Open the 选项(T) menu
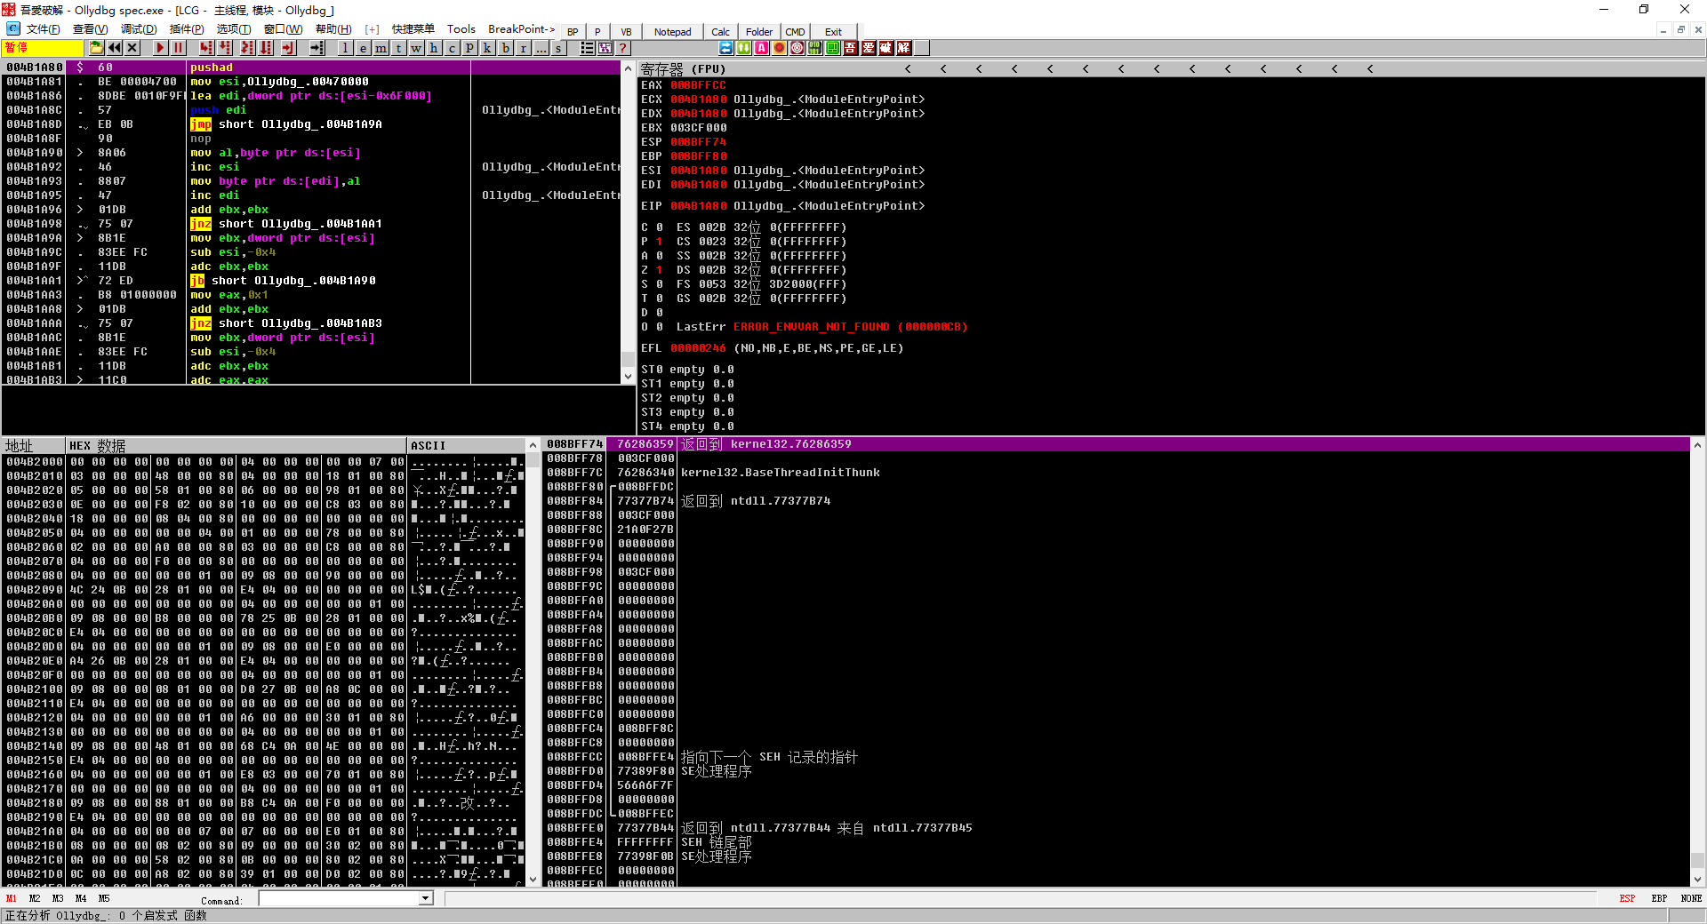Screen dimensions: 1707x924 point(234,29)
